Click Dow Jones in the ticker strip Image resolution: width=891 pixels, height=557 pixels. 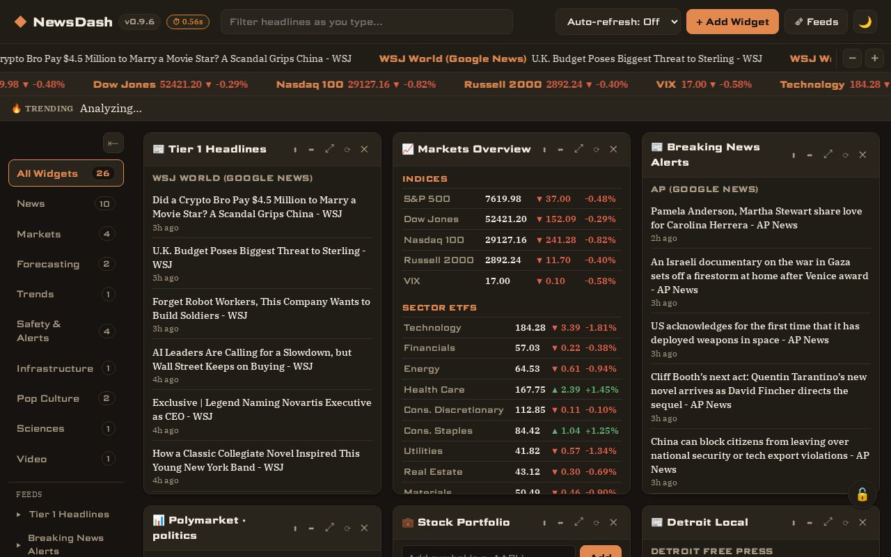(171, 84)
